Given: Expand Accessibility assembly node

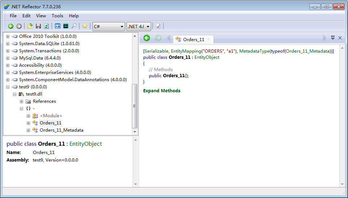Looking at the screenshot, I should point(8,65).
